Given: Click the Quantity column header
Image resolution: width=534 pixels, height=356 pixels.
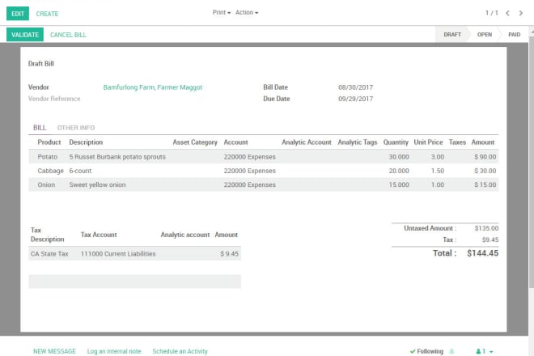Looking at the screenshot, I should [x=396, y=142].
